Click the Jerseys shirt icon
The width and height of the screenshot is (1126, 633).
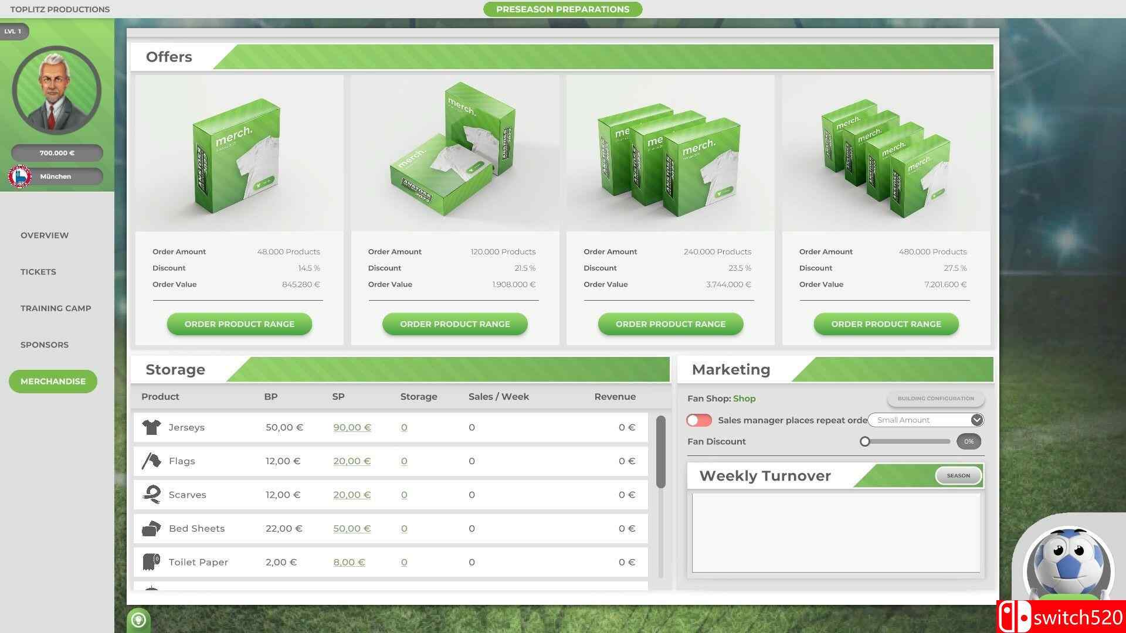pos(151,427)
